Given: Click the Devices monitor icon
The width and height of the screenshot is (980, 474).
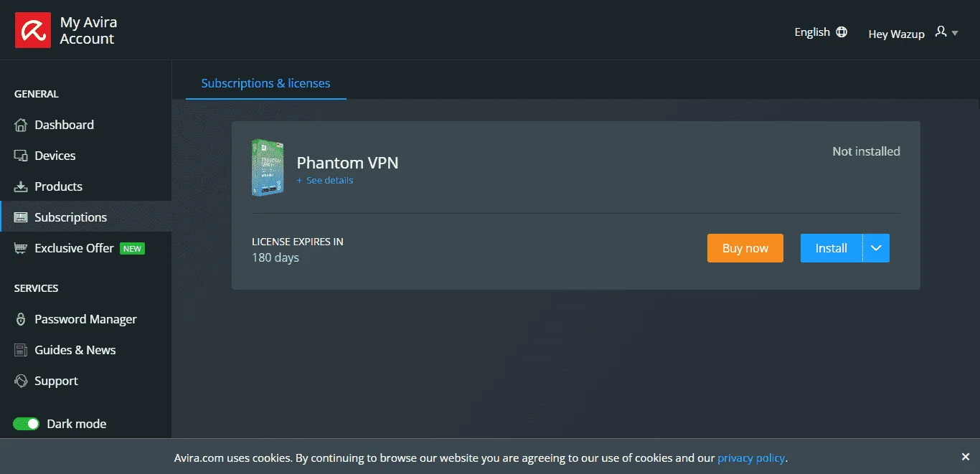Looking at the screenshot, I should coord(21,156).
